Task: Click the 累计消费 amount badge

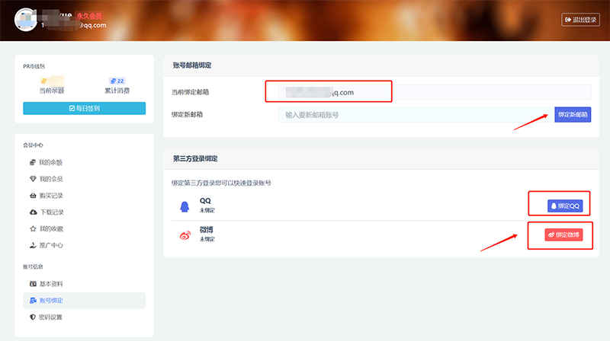Action: tap(117, 80)
